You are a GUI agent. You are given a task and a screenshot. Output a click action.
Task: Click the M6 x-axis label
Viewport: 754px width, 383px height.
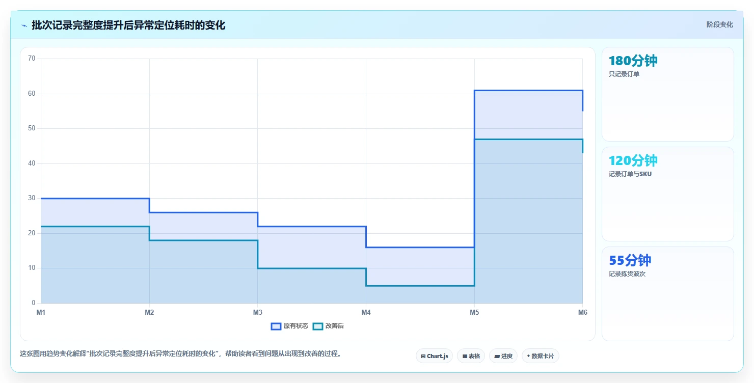point(583,312)
